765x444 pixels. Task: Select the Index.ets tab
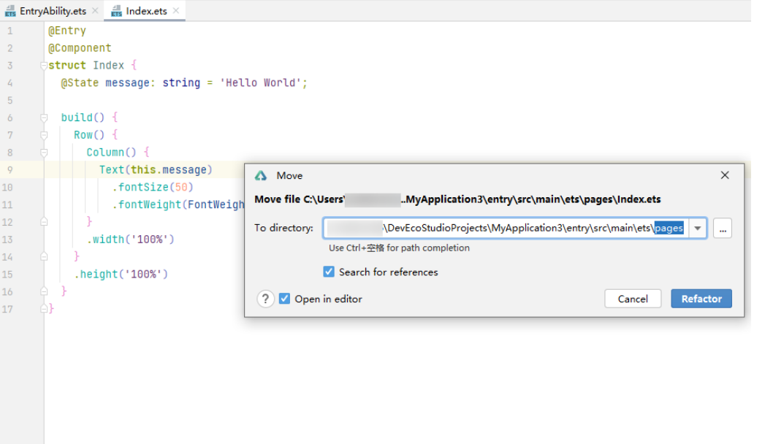(146, 11)
